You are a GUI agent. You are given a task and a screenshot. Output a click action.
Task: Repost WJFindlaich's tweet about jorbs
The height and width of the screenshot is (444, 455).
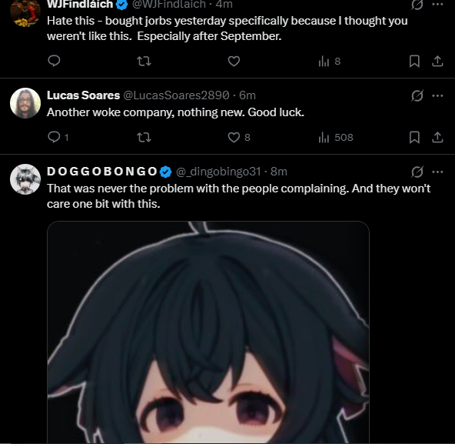(x=144, y=61)
